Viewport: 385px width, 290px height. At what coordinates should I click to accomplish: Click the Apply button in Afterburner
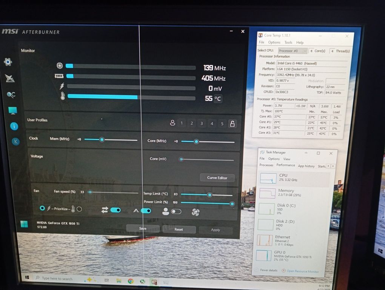[x=215, y=230]
